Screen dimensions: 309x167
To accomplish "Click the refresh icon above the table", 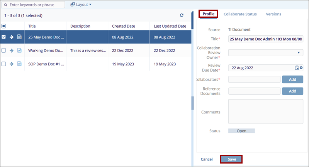I will 182,15.
